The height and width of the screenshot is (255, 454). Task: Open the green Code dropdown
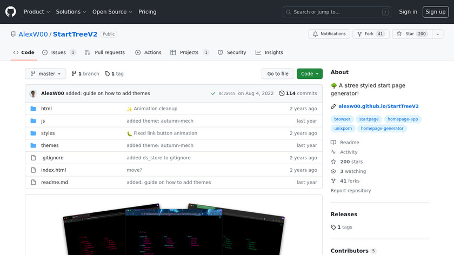309,74
